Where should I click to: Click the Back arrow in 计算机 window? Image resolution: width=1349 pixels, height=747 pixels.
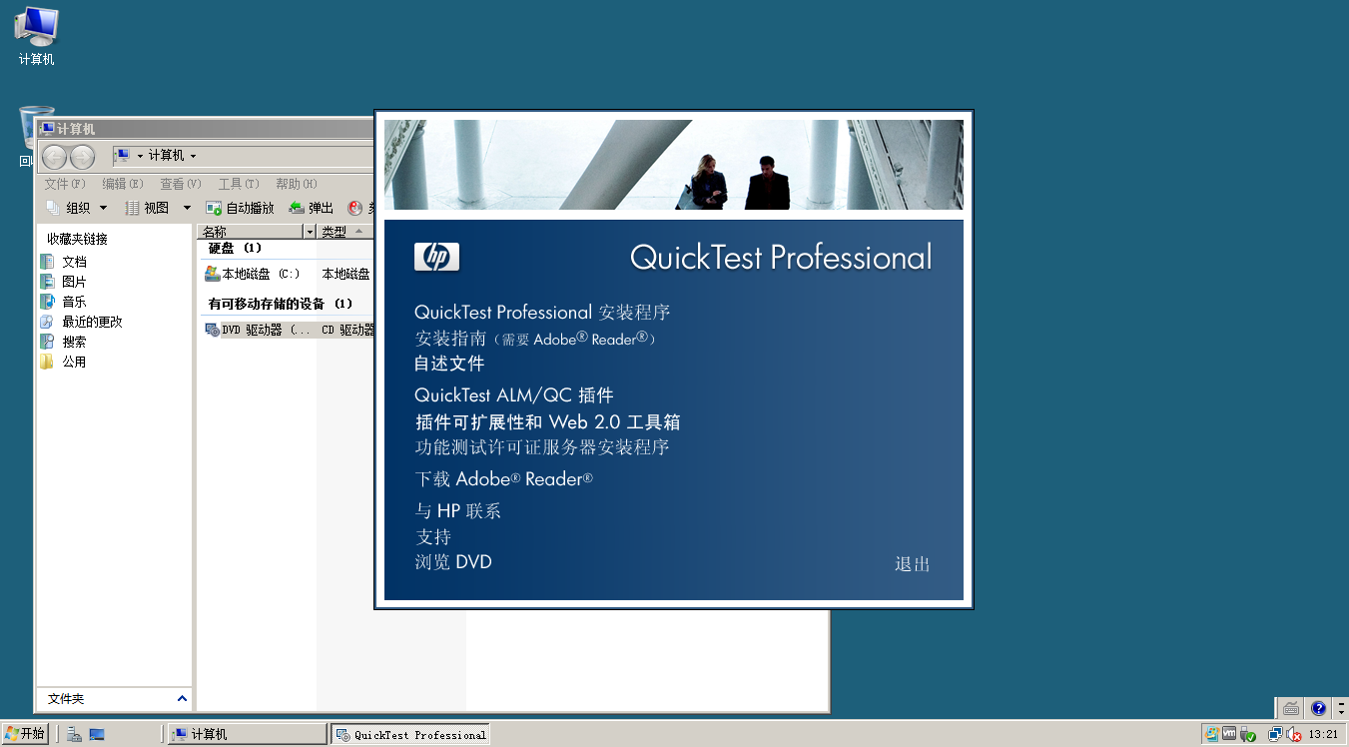pyautogui.click(x=54, y=157)
